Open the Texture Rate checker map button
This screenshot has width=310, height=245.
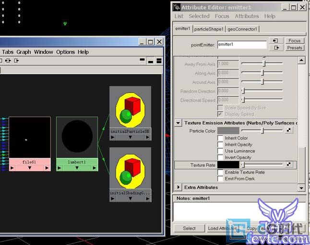(289, 164)
